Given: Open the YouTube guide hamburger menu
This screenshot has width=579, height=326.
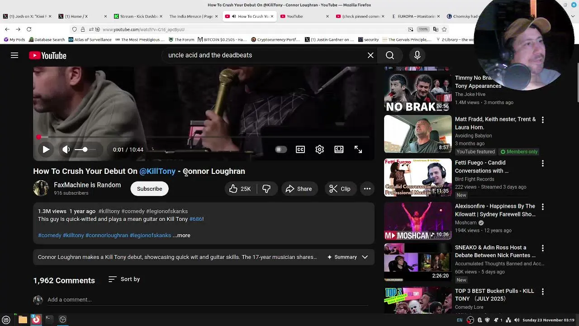Looking at the screenshot, I should (14, 55).
